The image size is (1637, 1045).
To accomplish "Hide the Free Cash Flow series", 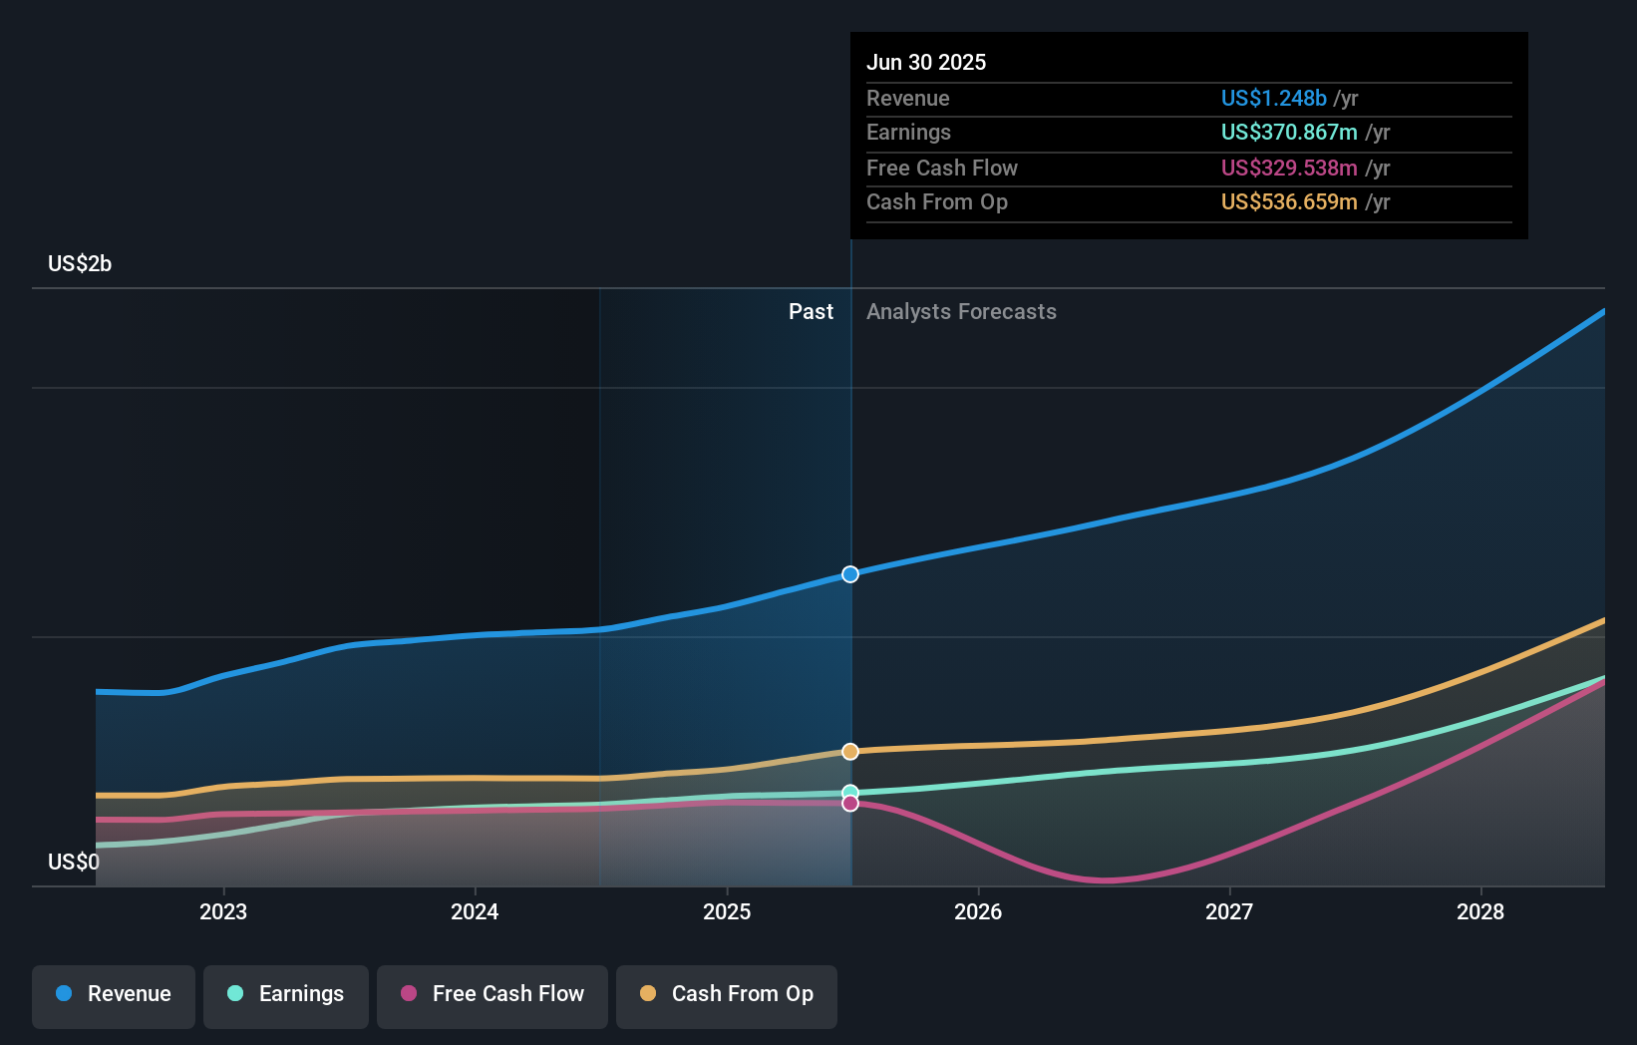I will tap(491, 995).
